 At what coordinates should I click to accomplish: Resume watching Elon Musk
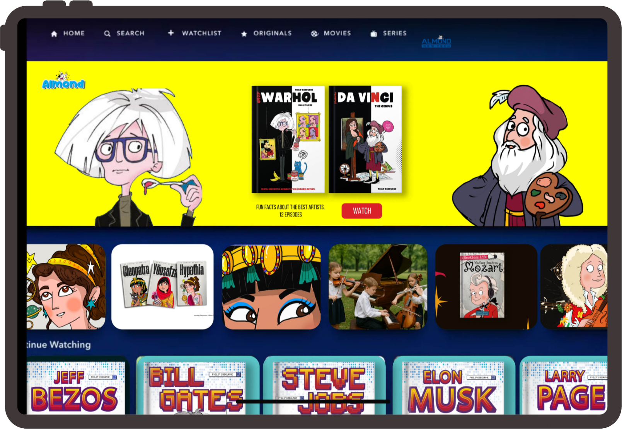coord(453,386)
